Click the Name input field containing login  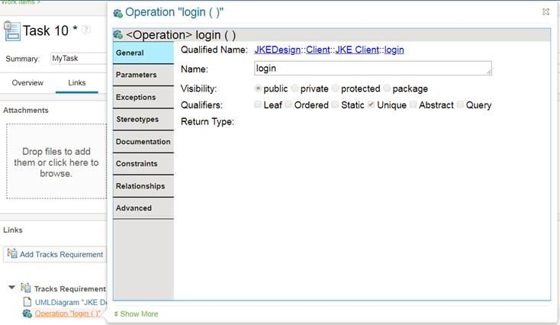[x=372, y=69]
